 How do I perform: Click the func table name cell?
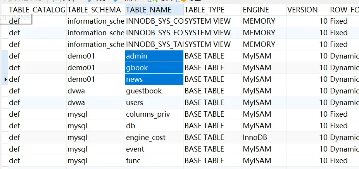click(154, 161)
